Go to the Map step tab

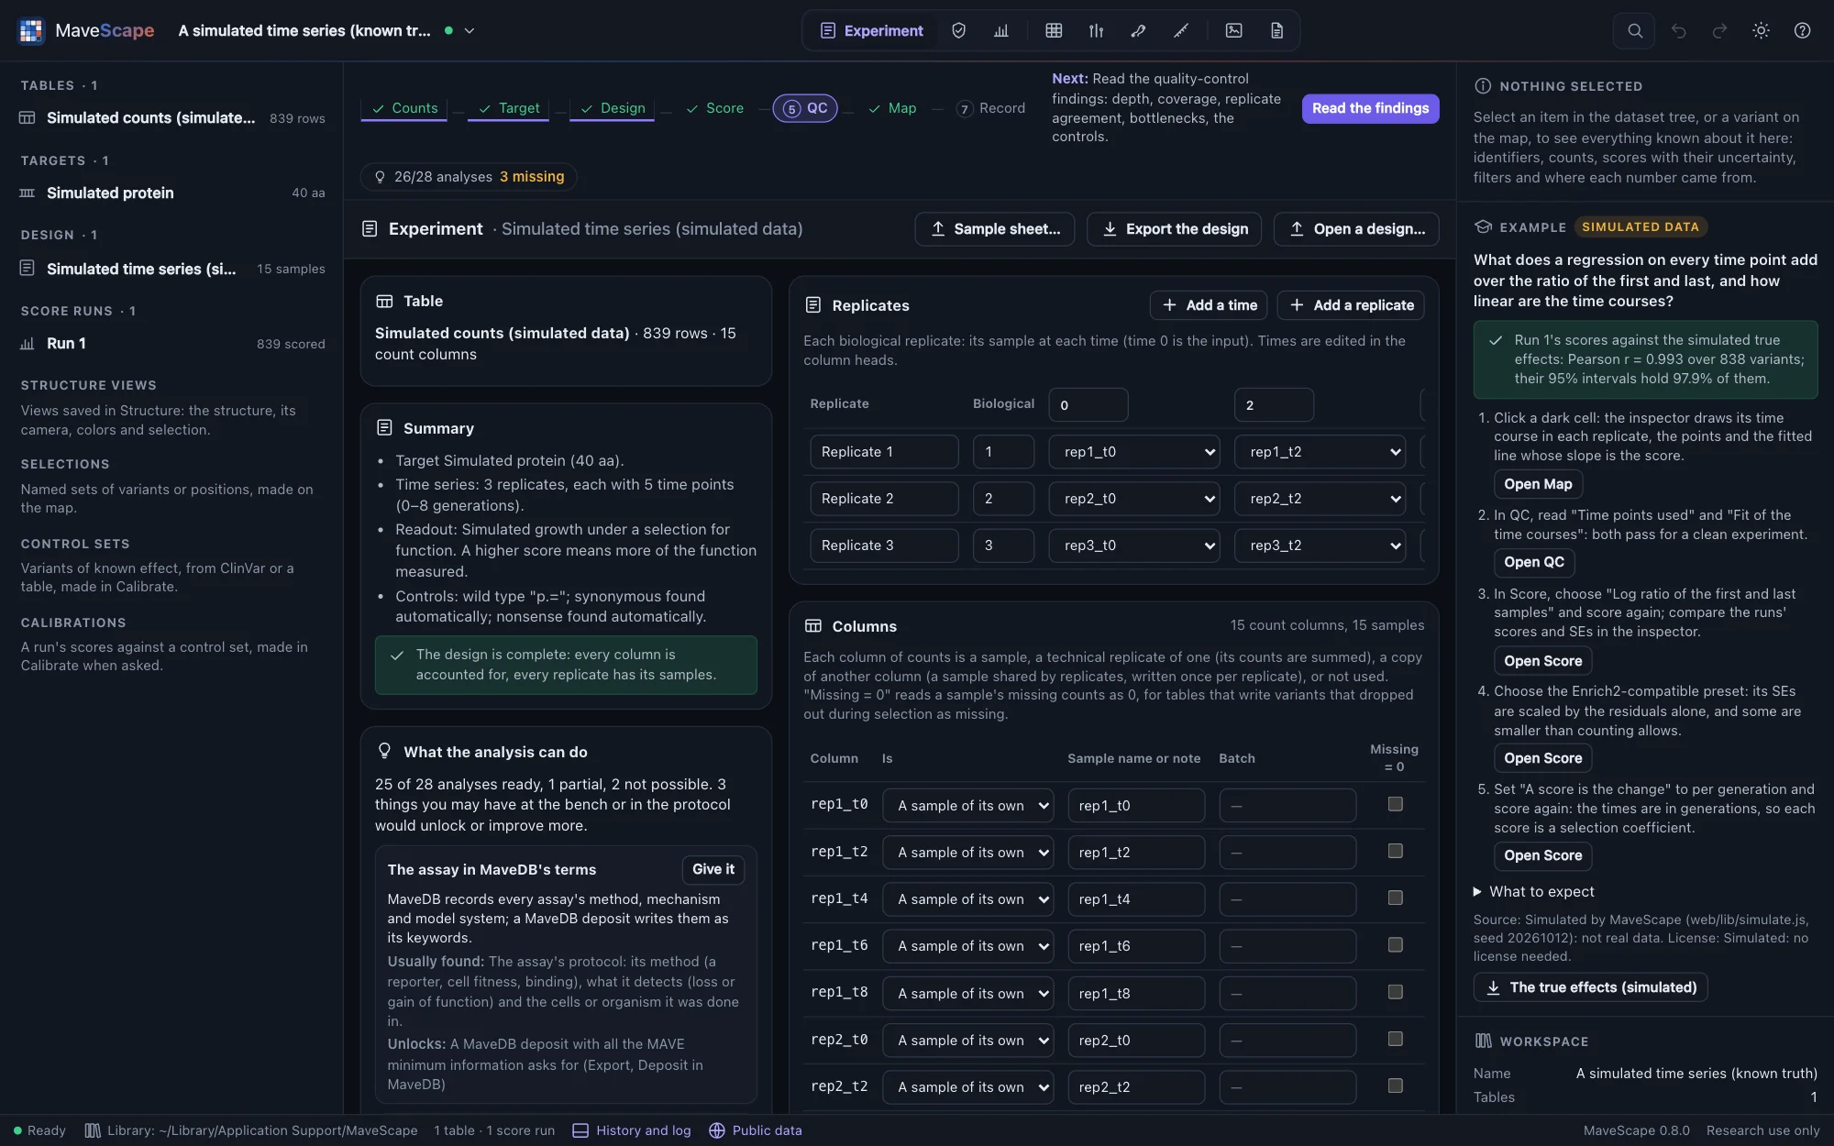pyautogui.click(x=891, y=108)
